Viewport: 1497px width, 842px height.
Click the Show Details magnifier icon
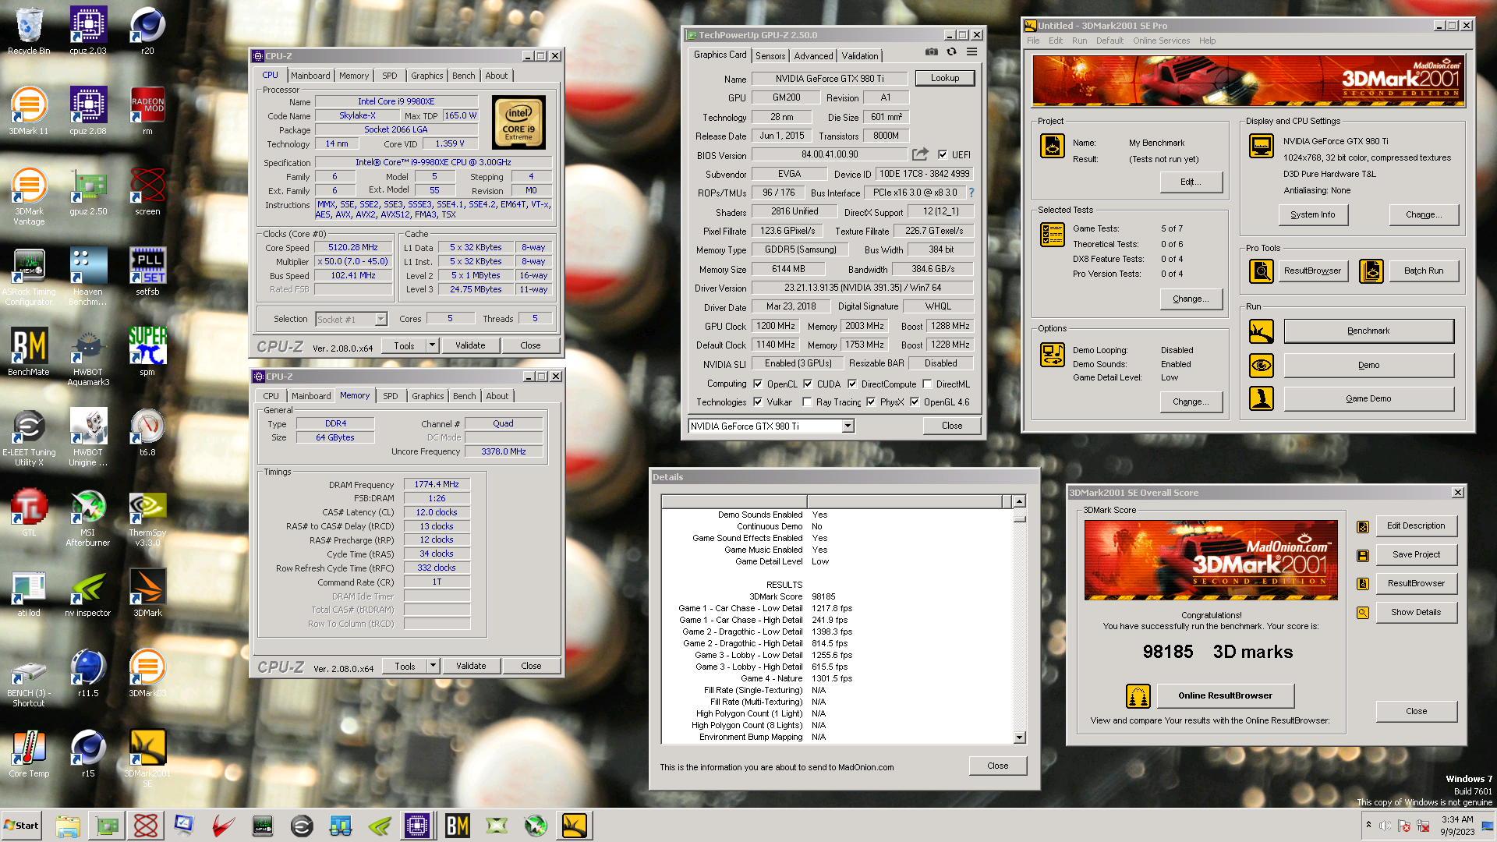tap(1363, 613)
